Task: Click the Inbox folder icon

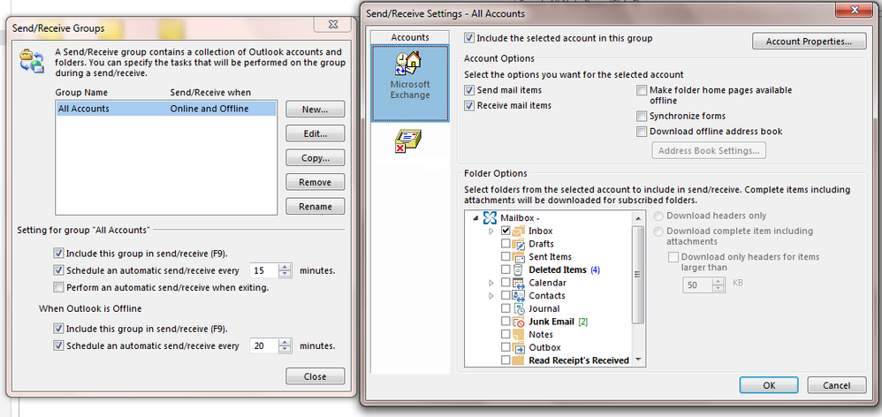Action: pos(519,231)
